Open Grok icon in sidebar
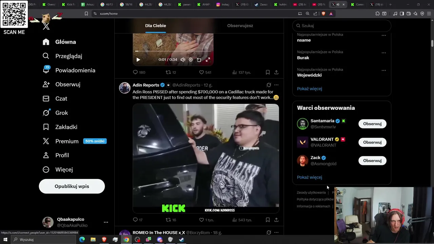The width and height of the screenshot is (434, 244). [x=46, y=113]
